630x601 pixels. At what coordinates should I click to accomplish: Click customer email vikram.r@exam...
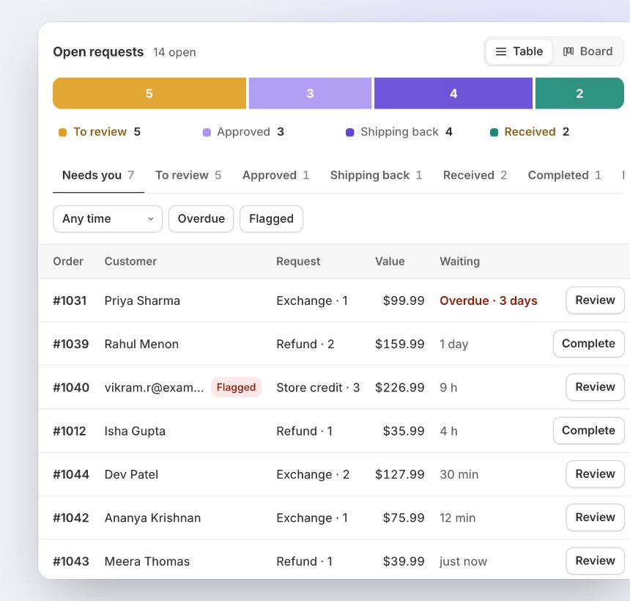pyautogui.click(x=155, y=388)
